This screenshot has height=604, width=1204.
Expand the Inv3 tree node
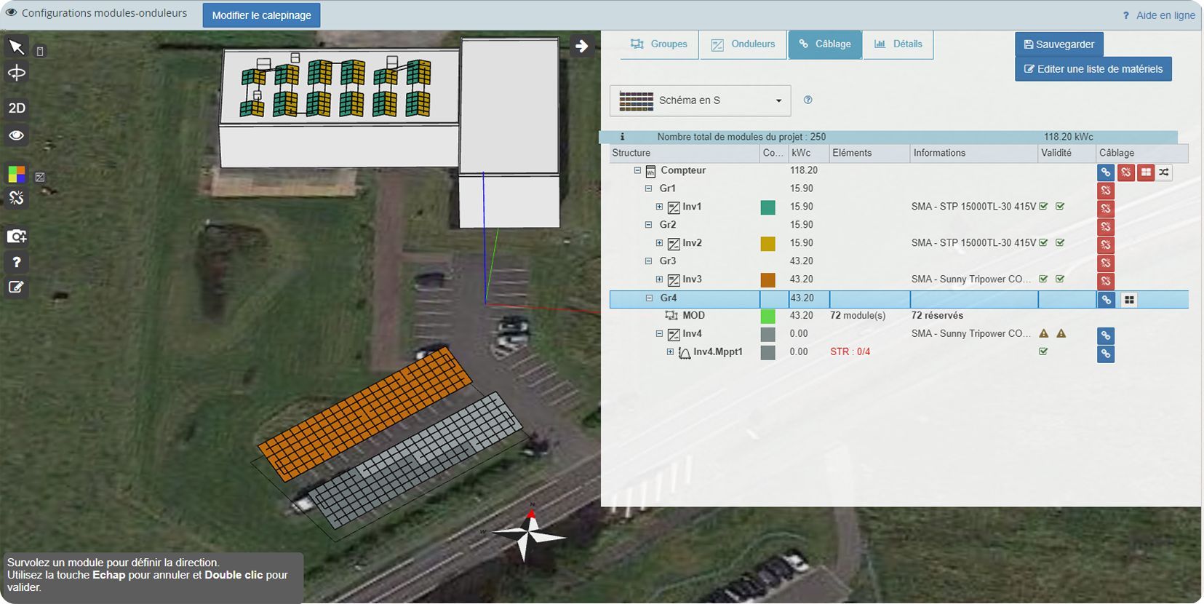(659, 279)
